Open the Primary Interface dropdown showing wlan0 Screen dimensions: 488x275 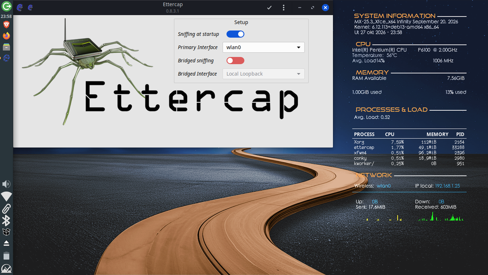263,47
